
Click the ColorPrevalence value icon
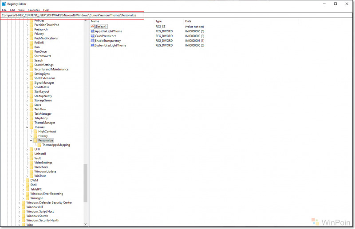tap(92, 36)
